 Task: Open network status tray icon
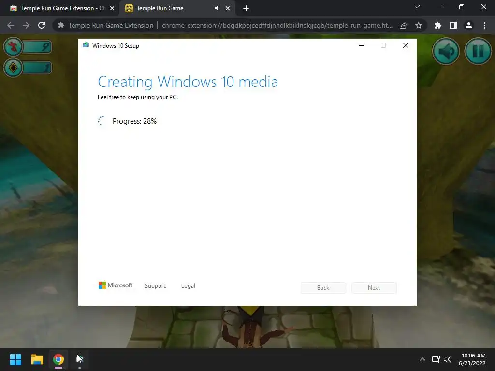[x=436, y=359]
